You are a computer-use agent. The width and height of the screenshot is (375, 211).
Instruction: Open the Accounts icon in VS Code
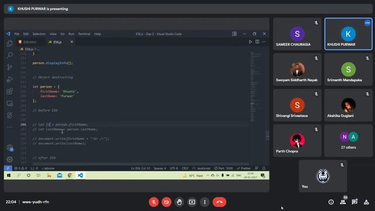coord(9,148)
